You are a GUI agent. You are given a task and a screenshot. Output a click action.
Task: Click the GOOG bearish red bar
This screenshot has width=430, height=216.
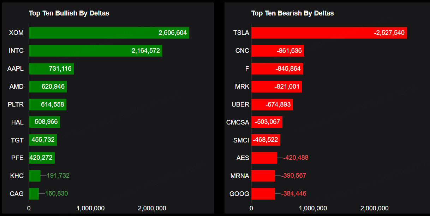pos(263,193)
